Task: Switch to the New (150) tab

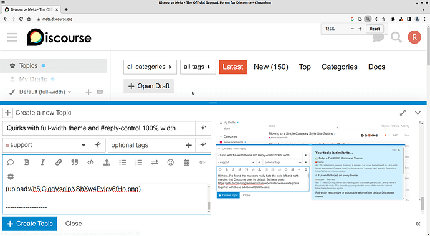Action: point(271,67)
